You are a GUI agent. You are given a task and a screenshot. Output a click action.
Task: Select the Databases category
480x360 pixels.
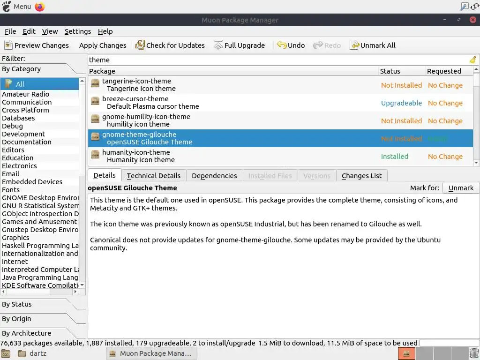pos(39,118)
